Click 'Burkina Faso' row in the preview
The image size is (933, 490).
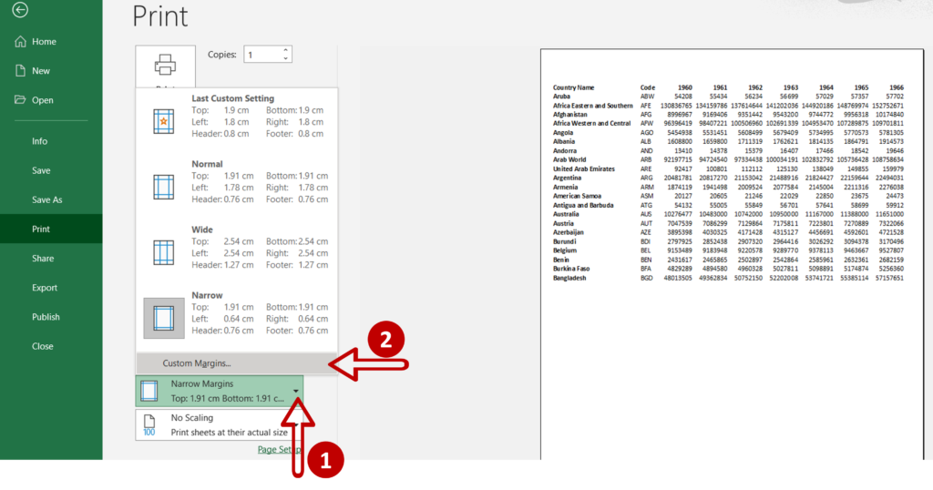571,269
